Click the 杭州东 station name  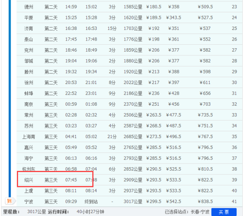(x=29, y=169)
